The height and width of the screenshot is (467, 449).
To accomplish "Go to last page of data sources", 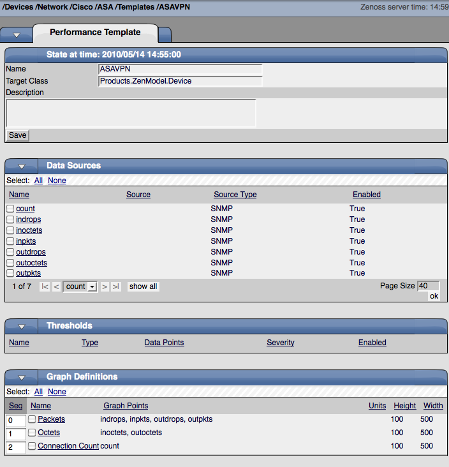I will [x=116, y=286].
